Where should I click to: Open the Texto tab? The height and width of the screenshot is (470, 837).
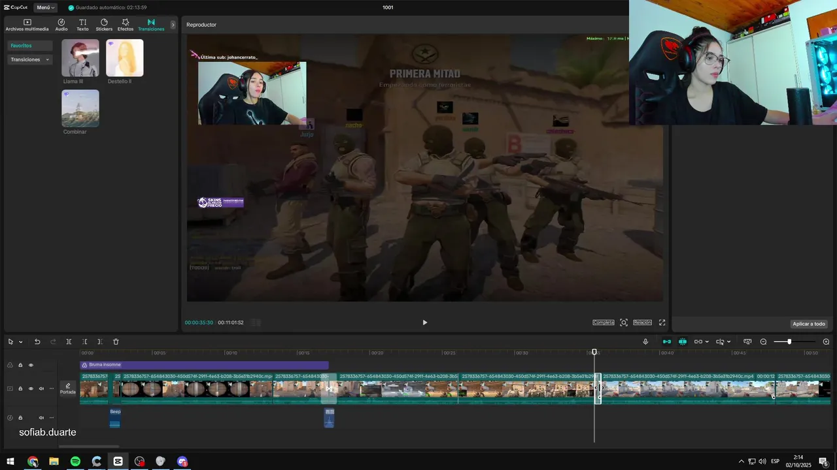(x=82, y=25)
